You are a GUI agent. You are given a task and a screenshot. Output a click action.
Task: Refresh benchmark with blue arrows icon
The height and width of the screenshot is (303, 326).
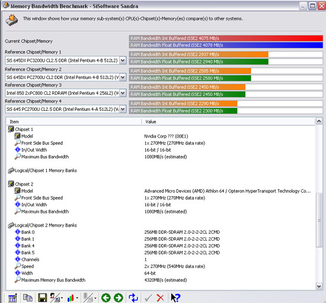click(x=133, y=298)
